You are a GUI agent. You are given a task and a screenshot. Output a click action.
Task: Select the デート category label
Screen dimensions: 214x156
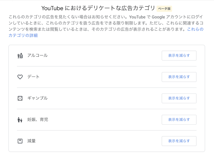[x=33, y=77]
